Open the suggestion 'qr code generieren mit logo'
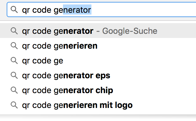Screen dimensions: 196x121 [77, 105]
